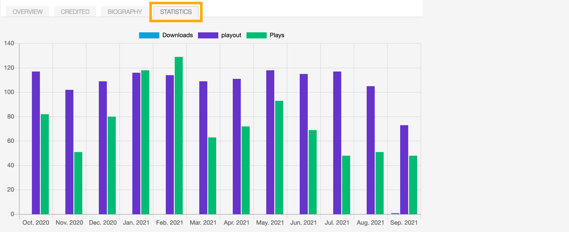Screen dimensions: 569x232
Task: Click the 60 y-axis value
Action: (x=11, y=141)
